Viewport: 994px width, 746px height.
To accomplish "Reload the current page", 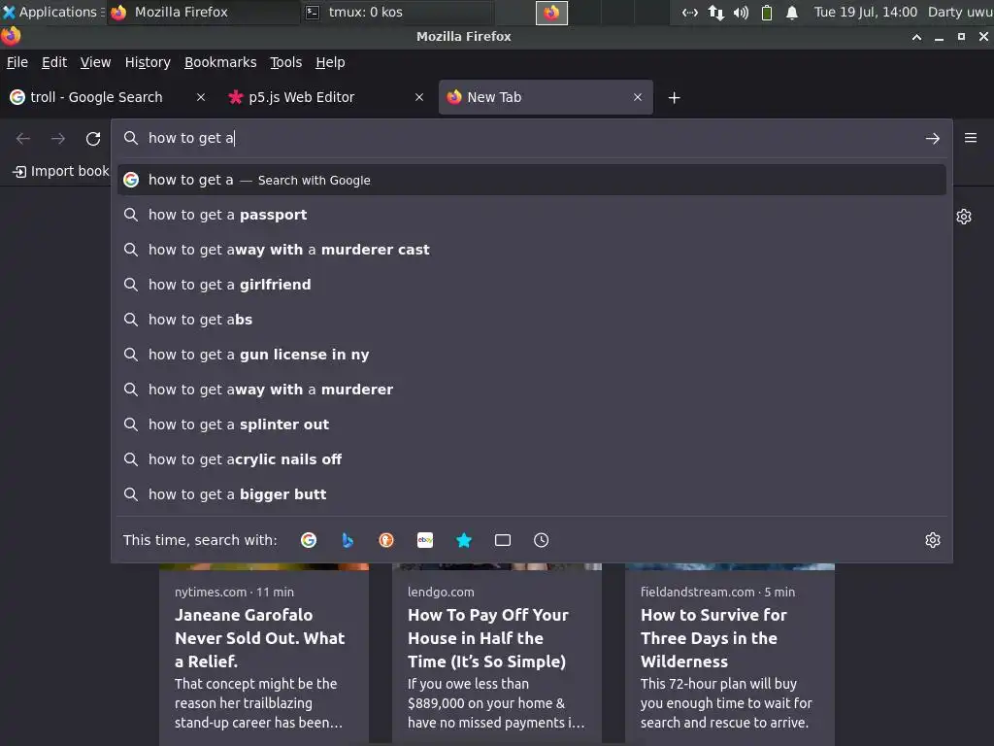I will tap(93, 138).
